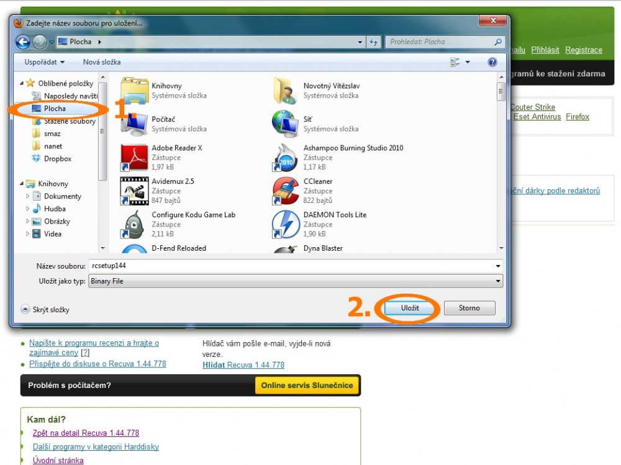This screenshot has height=465, width=621.
Task: Click the help question mark icon
Action: [x=492, y=62]
